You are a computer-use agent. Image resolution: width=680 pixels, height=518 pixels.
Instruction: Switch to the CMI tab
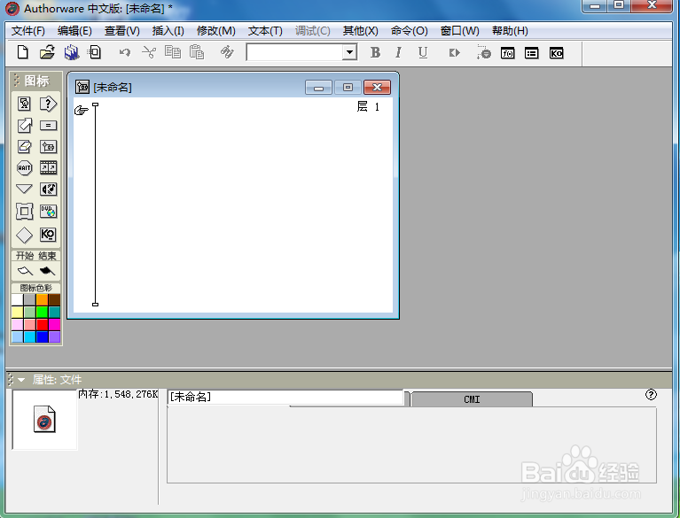point(472,399)
